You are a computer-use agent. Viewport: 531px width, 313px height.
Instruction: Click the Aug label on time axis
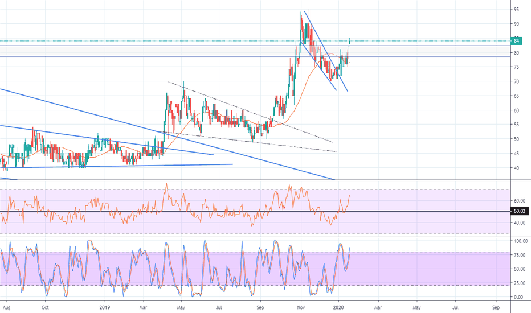[6, 307]
